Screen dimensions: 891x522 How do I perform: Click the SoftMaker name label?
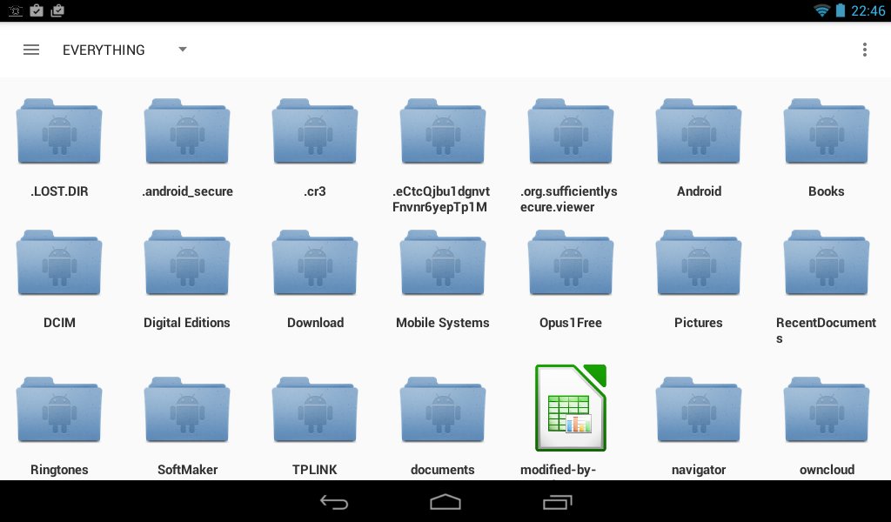pos(188,470)
